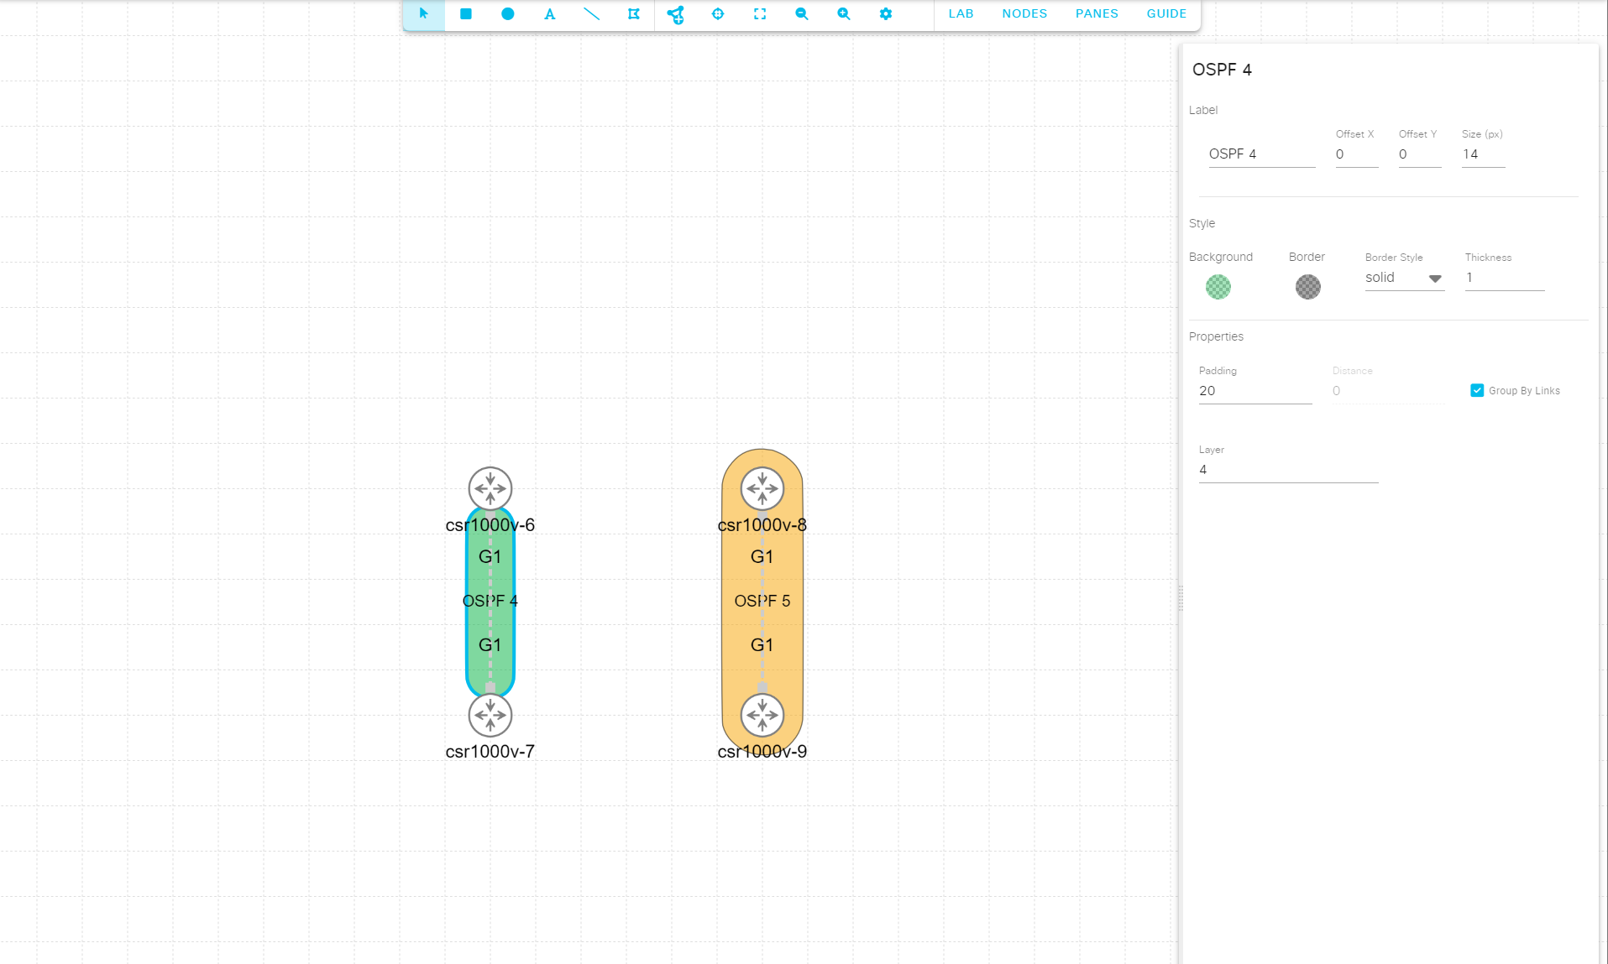Open the LAB menu
The image size is (1608, 964).
[960, 13]
